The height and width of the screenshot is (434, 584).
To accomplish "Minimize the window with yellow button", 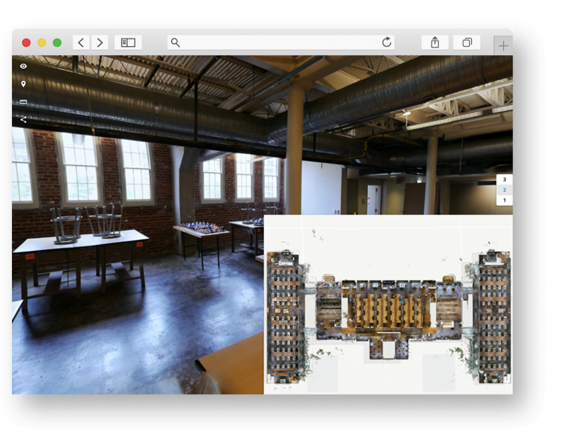I will click(x=42, y=43).
